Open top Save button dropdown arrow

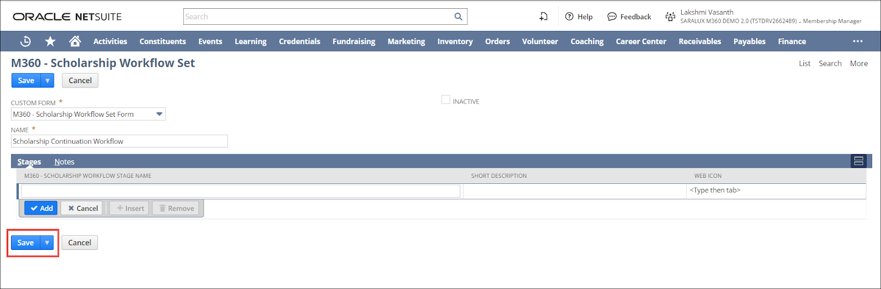(47, 80)
